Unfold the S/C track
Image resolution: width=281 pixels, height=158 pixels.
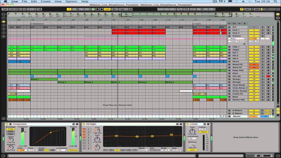(229, 27)
